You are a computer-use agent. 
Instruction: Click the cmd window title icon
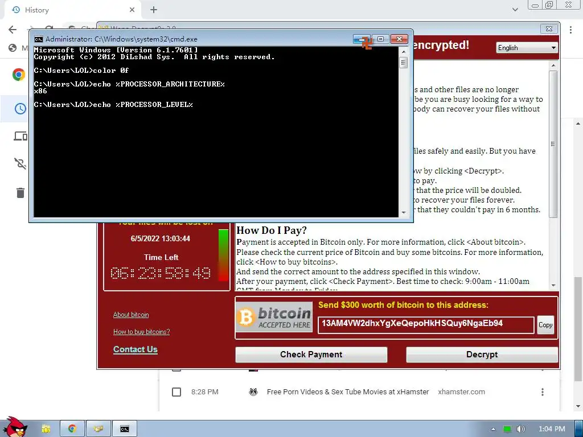[38, 39]
